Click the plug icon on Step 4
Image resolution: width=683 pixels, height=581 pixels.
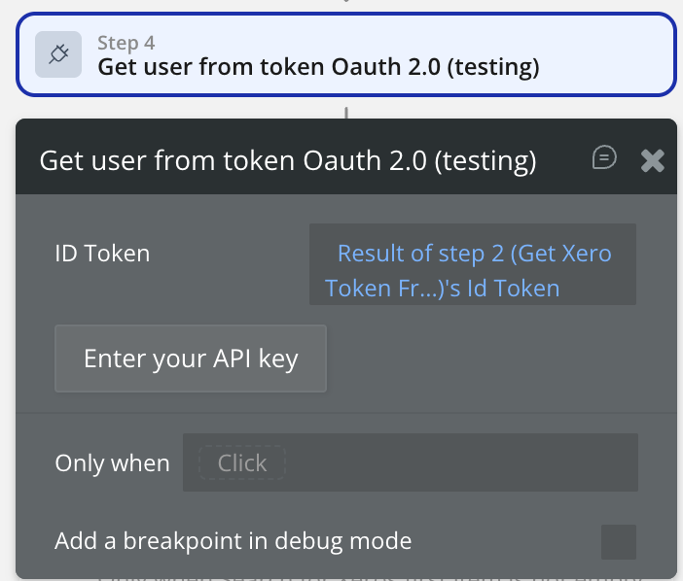coord(57,54)
